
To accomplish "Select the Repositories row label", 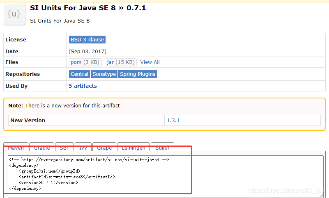I will 23,74.
